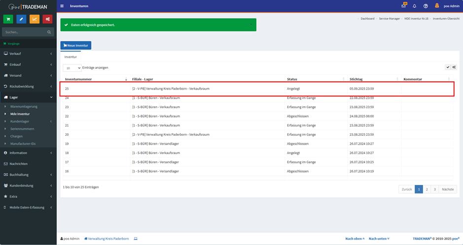
Task: Expand Mobile Daten-Erfassung sidebar menu
Action: pos(28,207)
